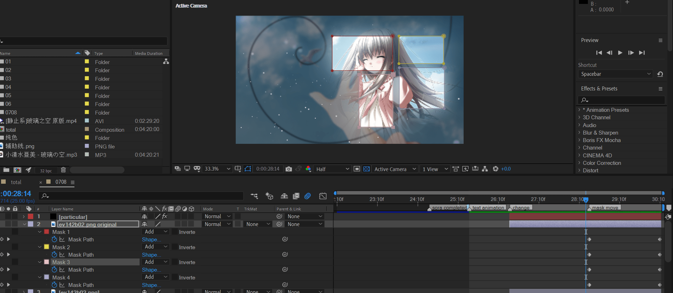Expand Blur & Sharpen effects category

tap(579, 132)
